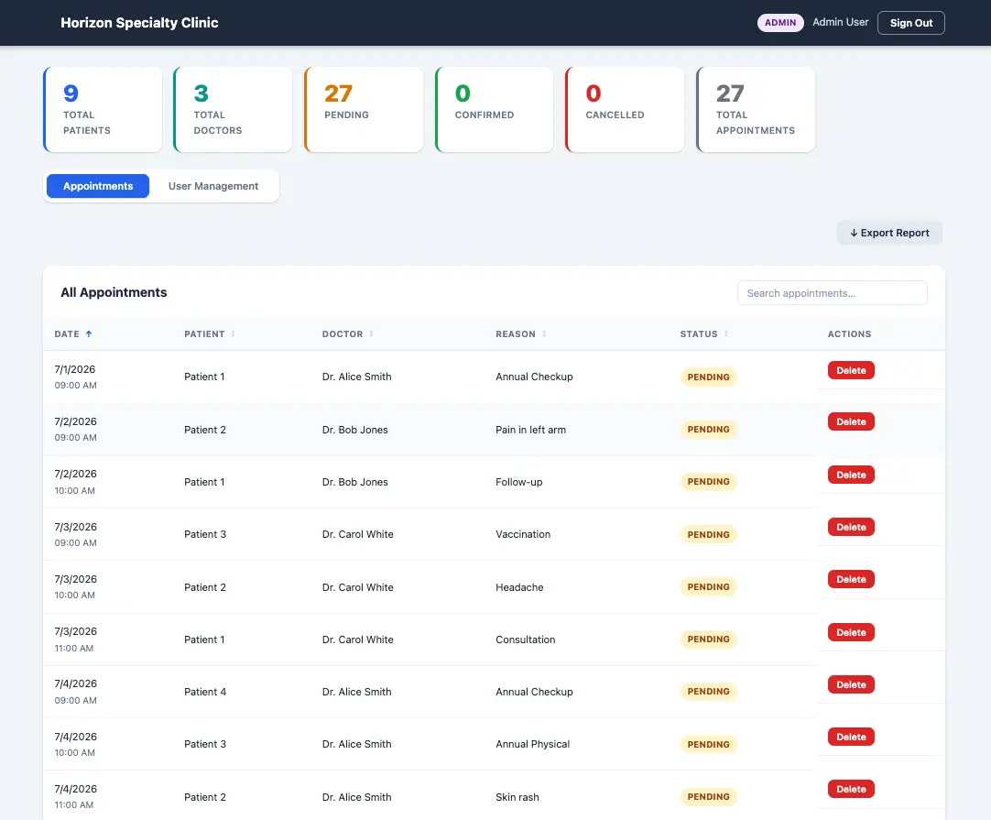Open the Total Patients stat card
Screen dimensions: 991x820
coord(103,109)
